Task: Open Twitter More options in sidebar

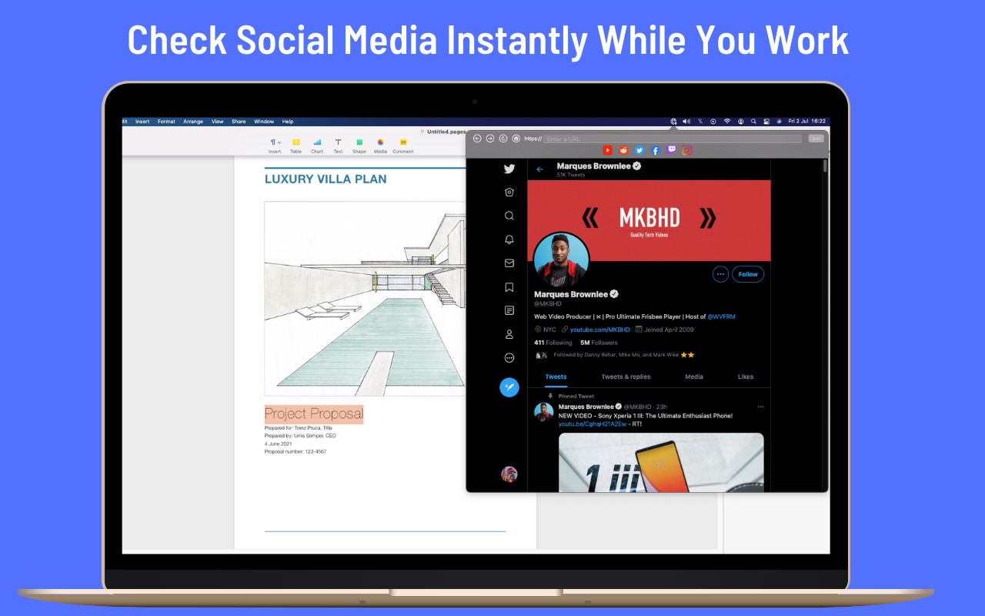Action: click(x=509, y=358)
